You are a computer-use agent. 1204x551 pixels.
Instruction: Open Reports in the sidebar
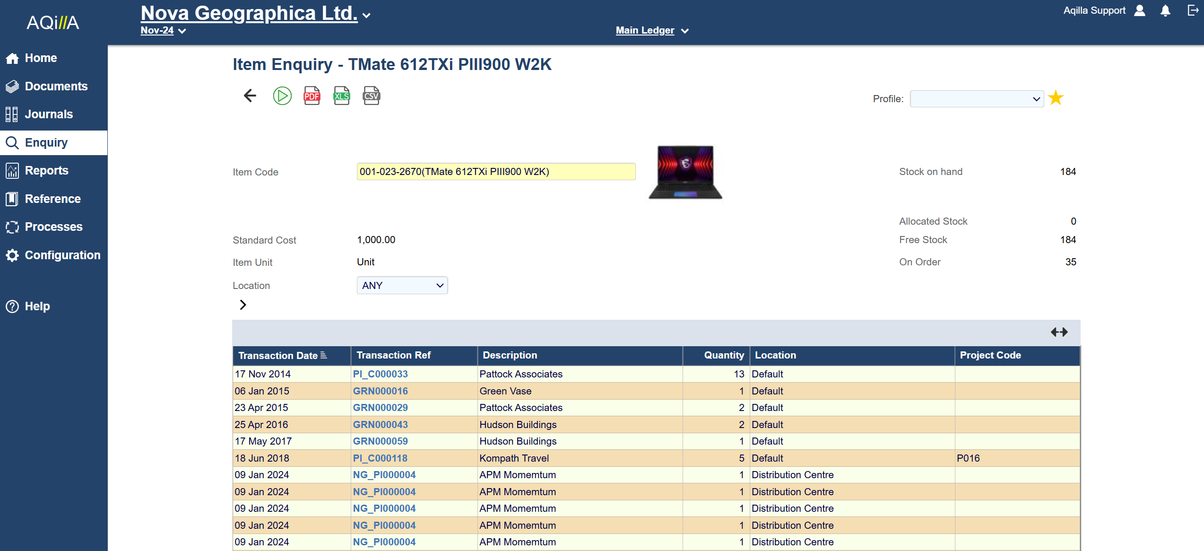(x=46, y=170)
